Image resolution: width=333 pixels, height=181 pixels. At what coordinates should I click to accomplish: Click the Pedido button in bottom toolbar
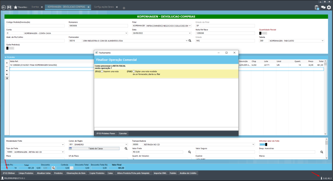[173, 173]
